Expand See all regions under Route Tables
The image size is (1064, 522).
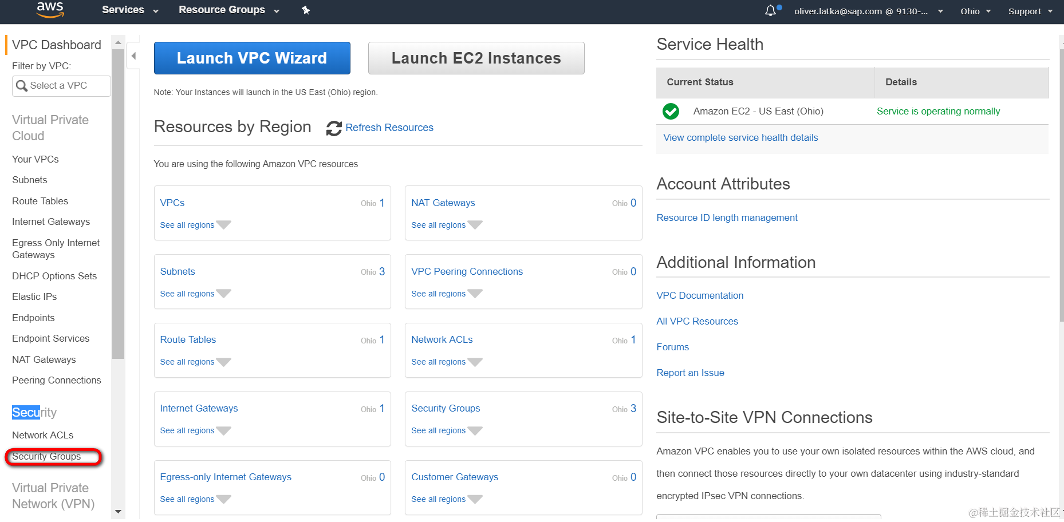click(x=195, y=362)
